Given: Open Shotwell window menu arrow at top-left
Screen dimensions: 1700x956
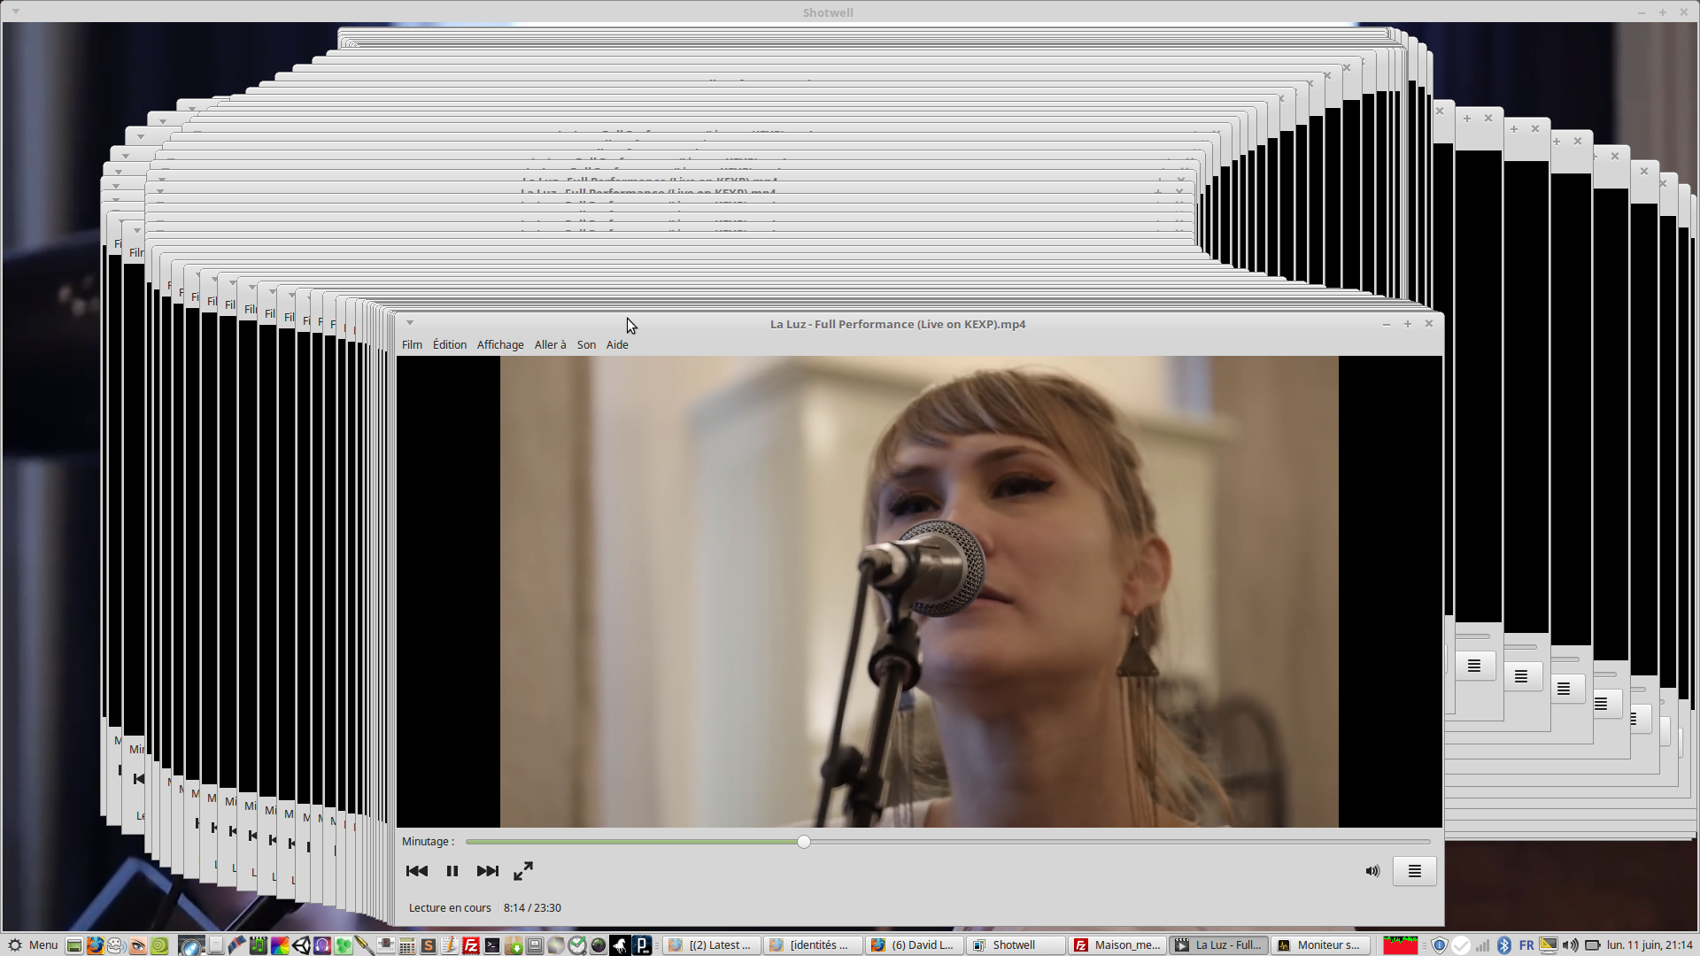Looking at the screenshot, I should [x=15, y=12].
